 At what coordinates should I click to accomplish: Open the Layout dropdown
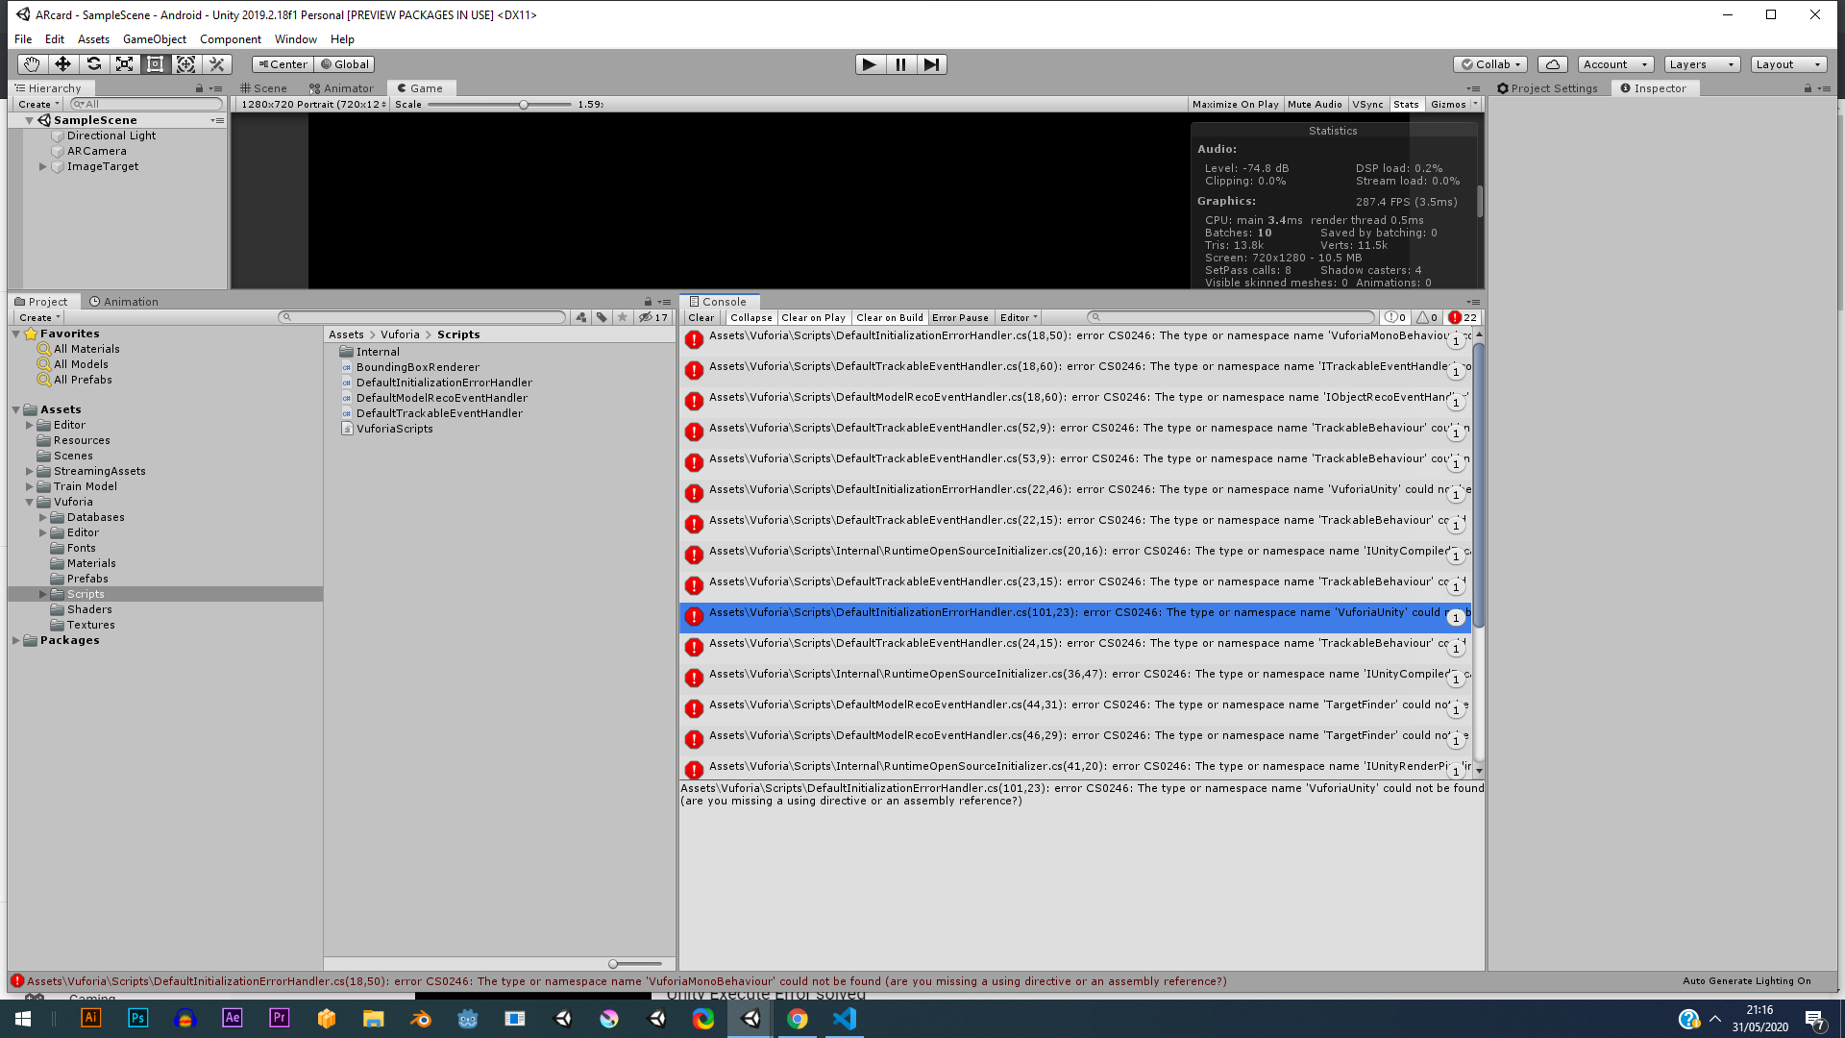pyautogui.click(x=1788, y=63)
